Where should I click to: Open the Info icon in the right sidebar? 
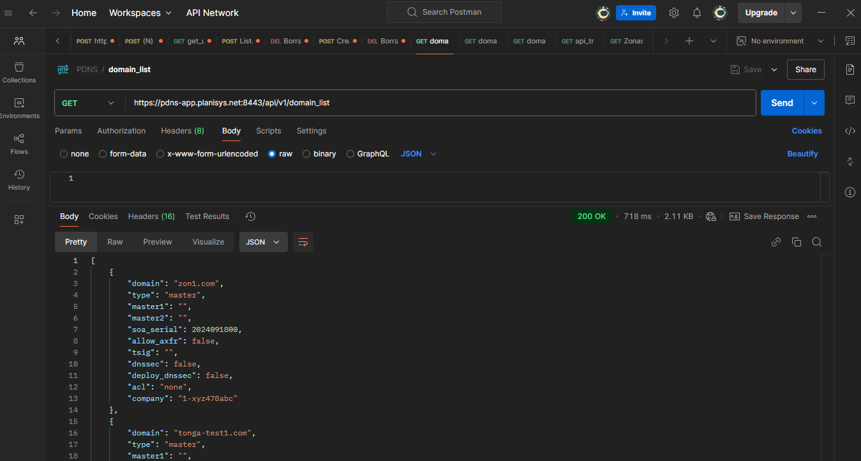pos(850,192)
